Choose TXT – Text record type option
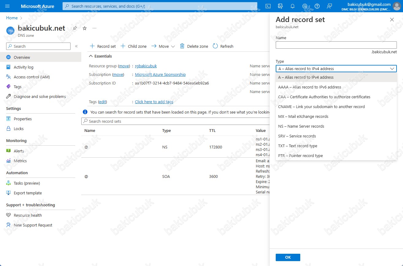The height and width of the screenshot is (266, 403). click(336, 146)
